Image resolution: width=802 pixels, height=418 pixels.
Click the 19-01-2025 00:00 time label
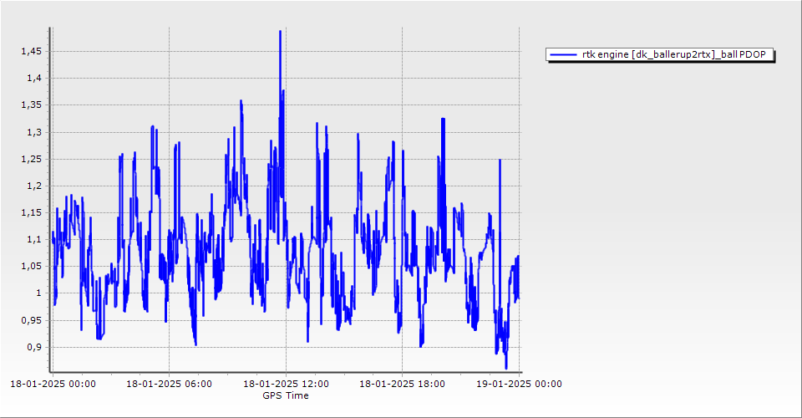tap(519, 384)
